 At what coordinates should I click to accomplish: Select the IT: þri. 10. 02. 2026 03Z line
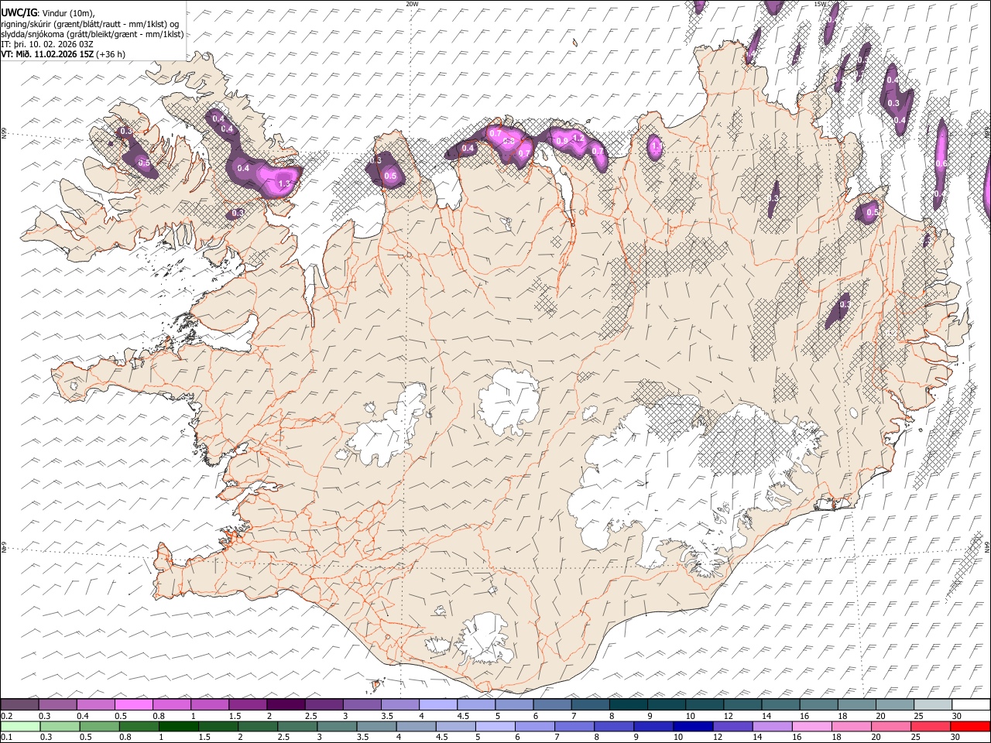tap(46, 44)
